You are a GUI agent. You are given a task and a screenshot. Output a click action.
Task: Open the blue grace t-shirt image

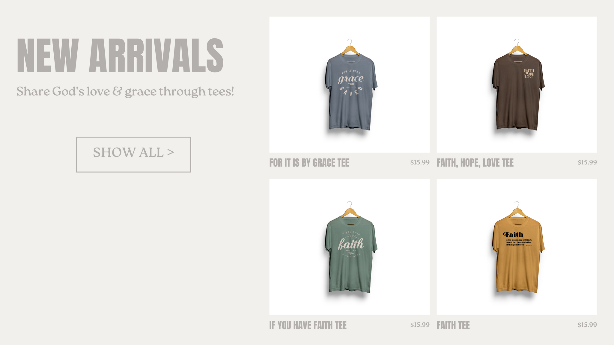click(349, 85)
